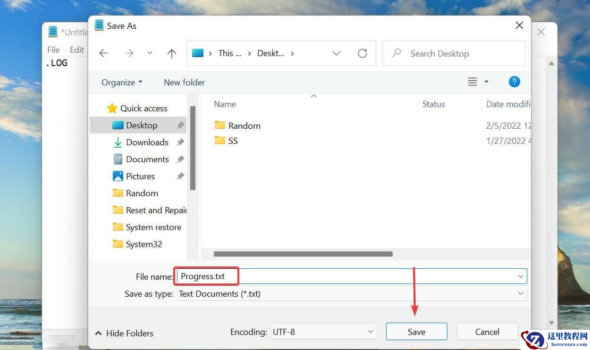Change view with the view layout icon

(472, 82)
